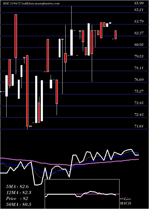Select the 72.43 price axis label

[139, 114]
